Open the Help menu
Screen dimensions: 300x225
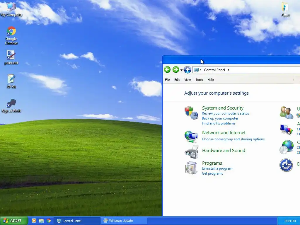pos(210,80)
